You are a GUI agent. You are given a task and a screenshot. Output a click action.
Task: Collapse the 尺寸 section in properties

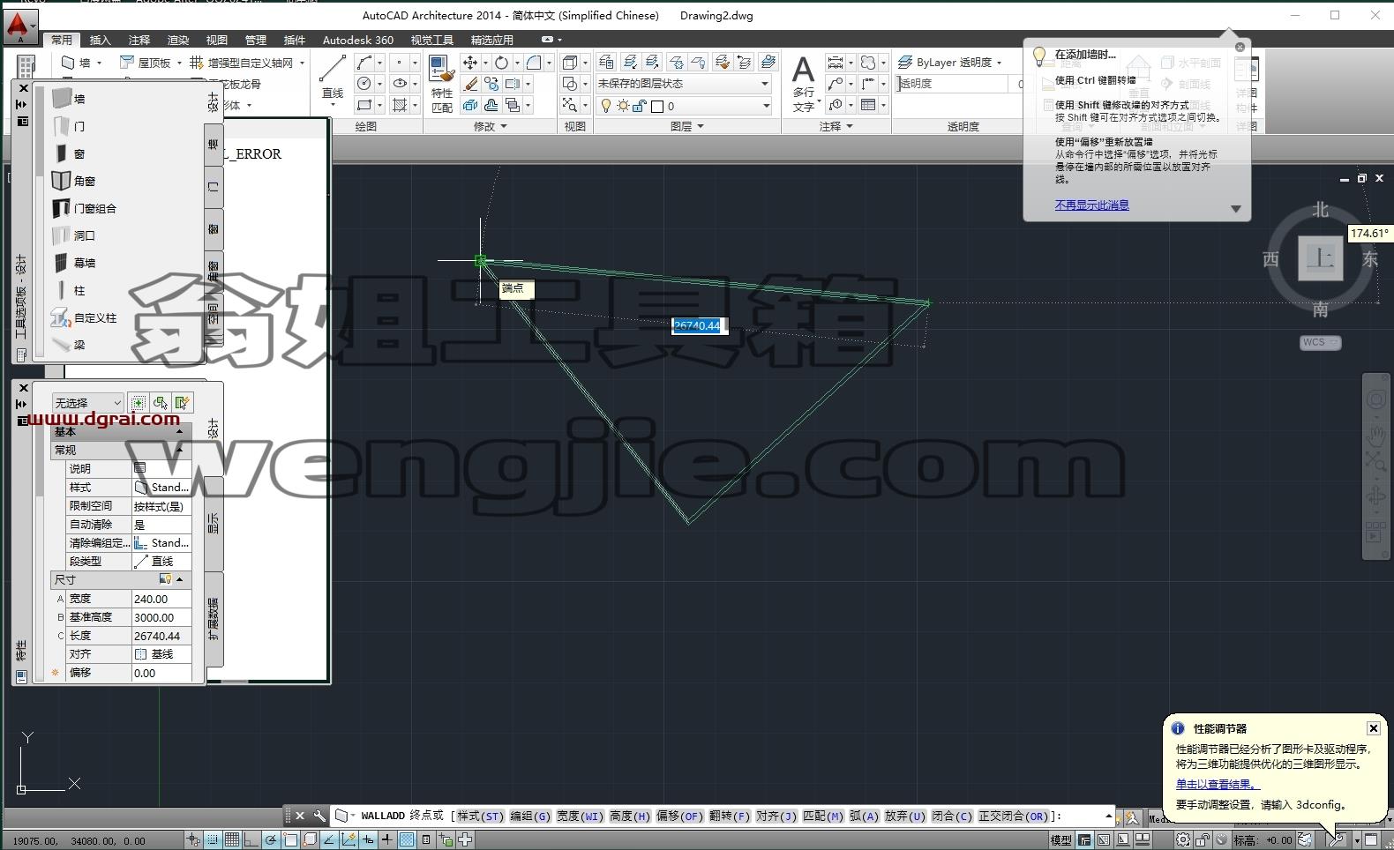tap(179, 579)
